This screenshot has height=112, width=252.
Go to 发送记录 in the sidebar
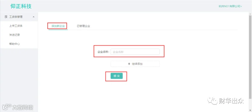tap(15, 35)
